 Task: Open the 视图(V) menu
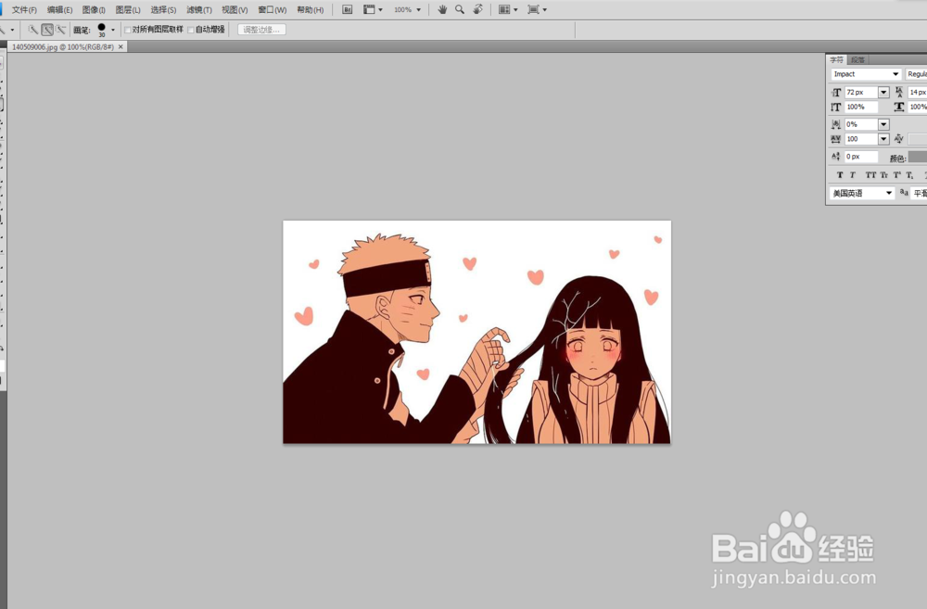pyautogui.click(x=235, y=10)
